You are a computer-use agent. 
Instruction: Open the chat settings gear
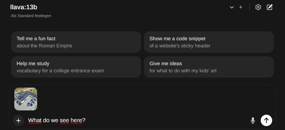(258, 7)
